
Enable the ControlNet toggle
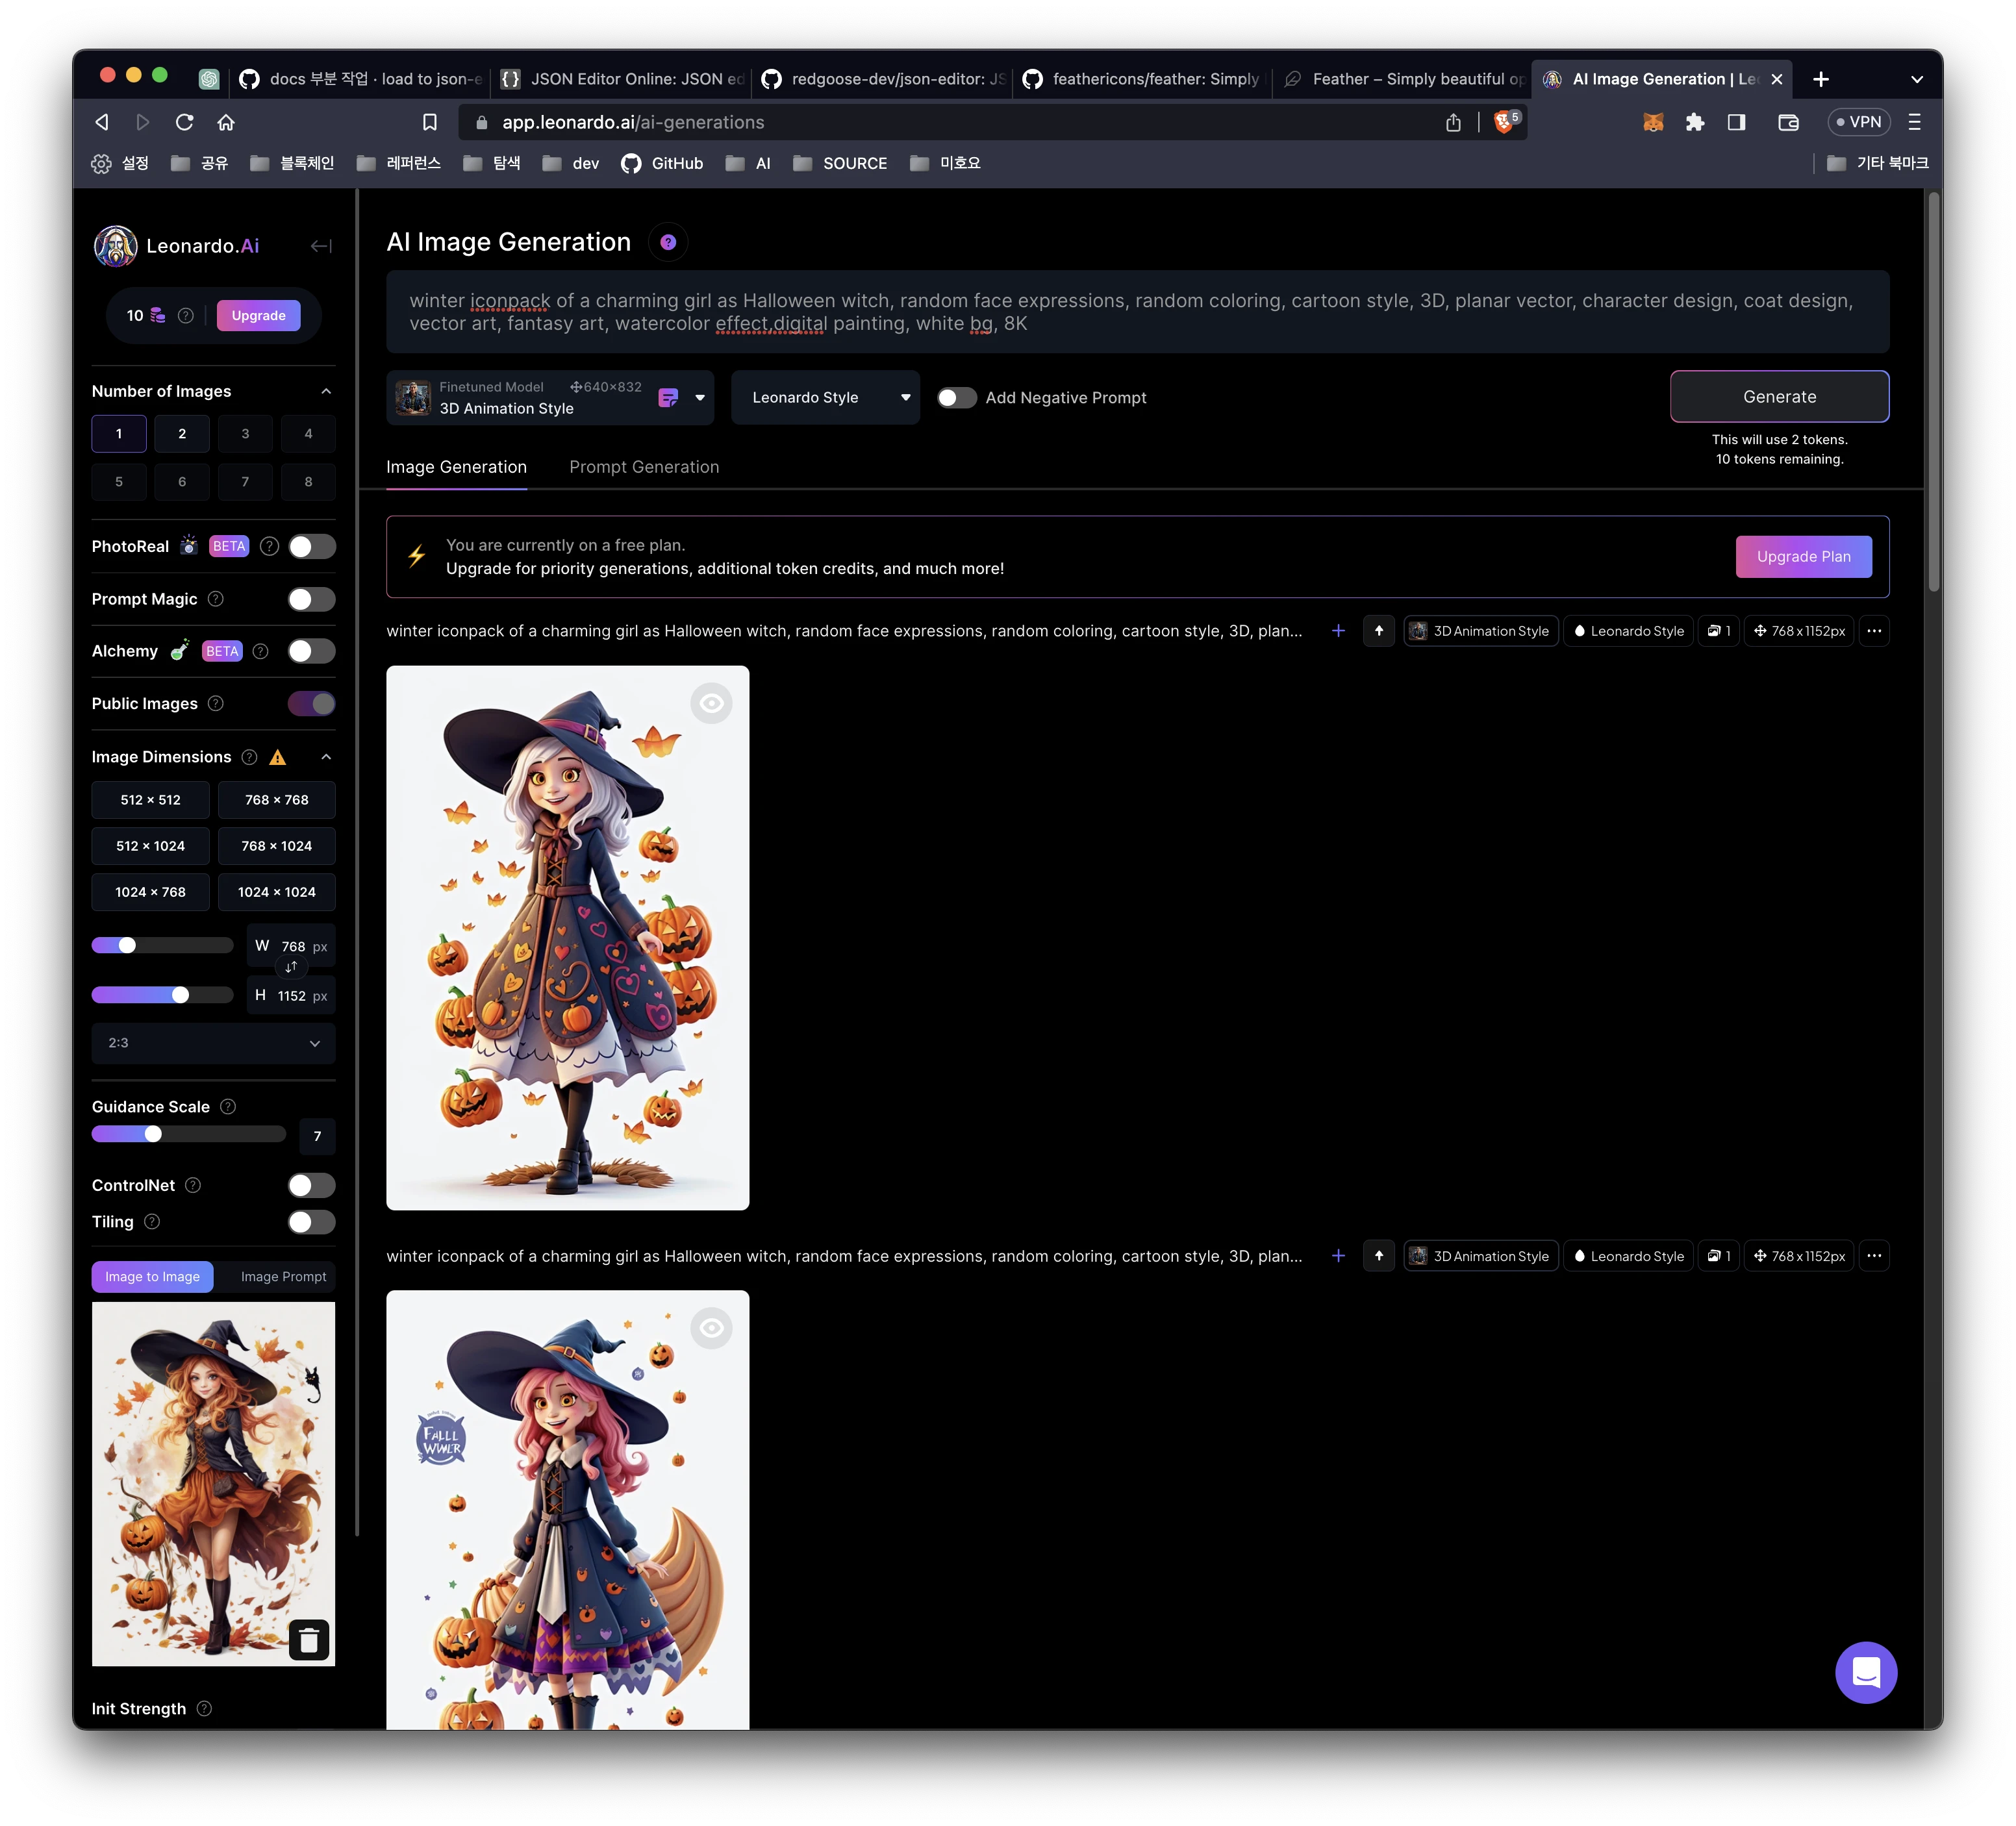click(312, 1185)
